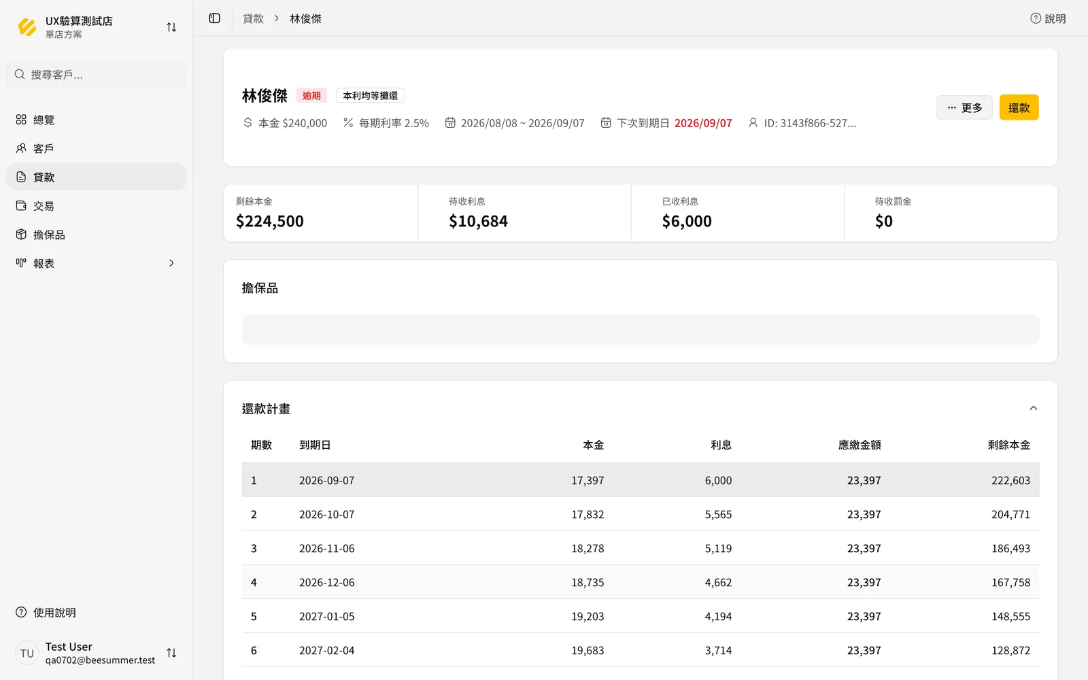Open the Test User account menu
Viewport: 1088px width, 680px height.
97,653
